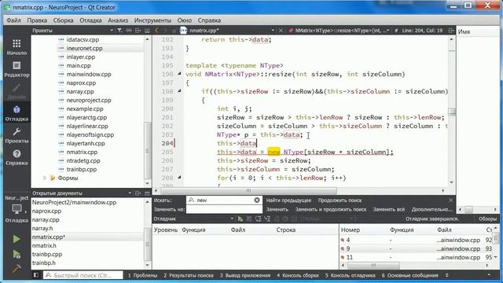Click Заменить и продолжить поиск
The width and height of the screenshot is (503, 283).
pyautogui.click(x=331, y=210)
